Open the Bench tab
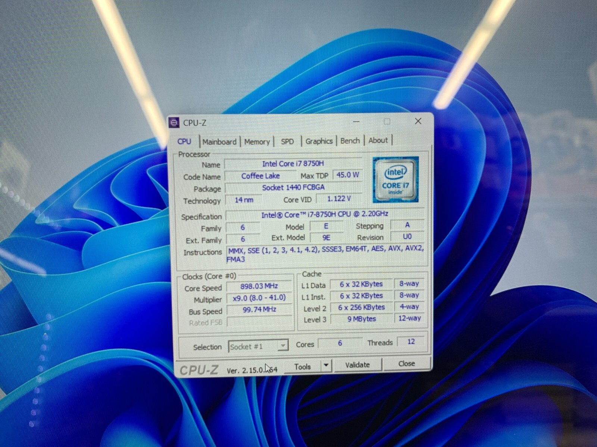 coord(350,141)
